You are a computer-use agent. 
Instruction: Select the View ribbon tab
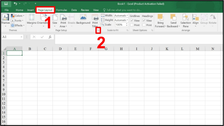pos(96,10)
